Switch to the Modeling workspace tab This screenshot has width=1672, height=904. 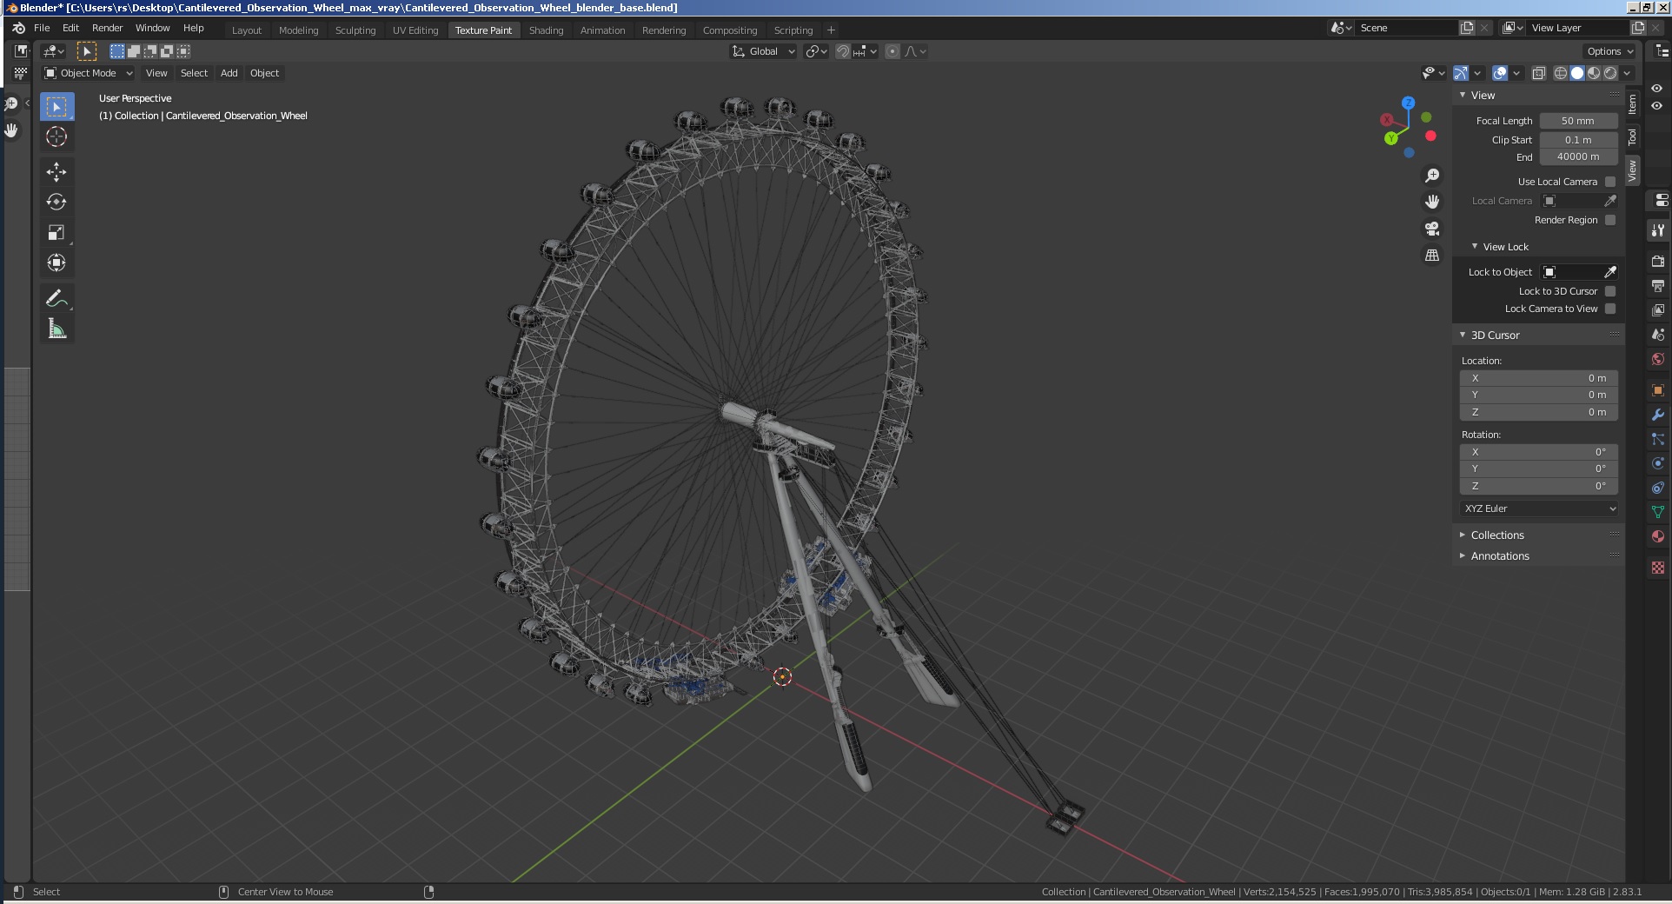pyautogui.click(x=298, y=30)
